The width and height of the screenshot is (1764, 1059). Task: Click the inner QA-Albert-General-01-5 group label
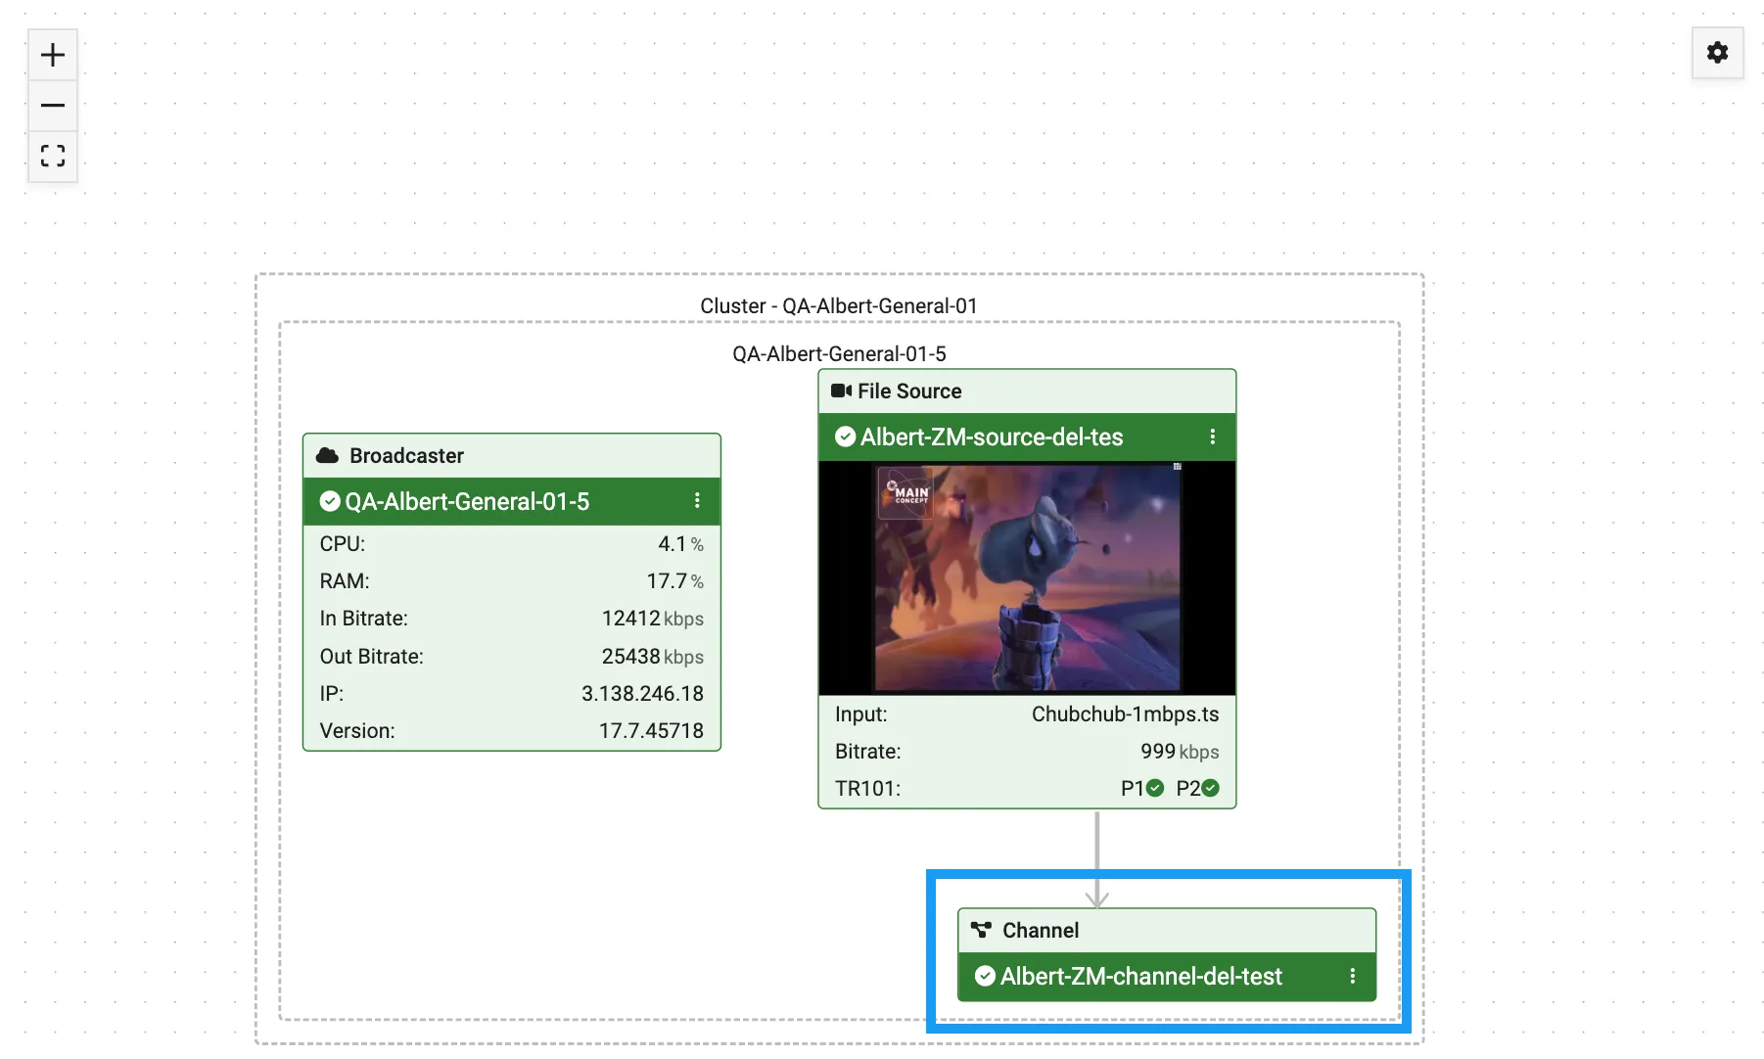[x=839, y=353]
